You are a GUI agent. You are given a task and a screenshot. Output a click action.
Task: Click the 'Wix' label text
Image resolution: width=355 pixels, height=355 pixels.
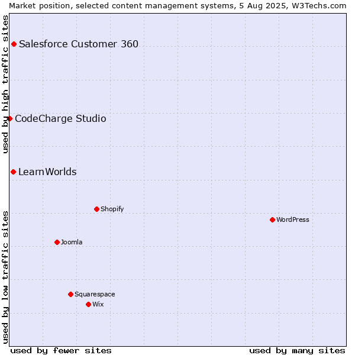(98, 304)
